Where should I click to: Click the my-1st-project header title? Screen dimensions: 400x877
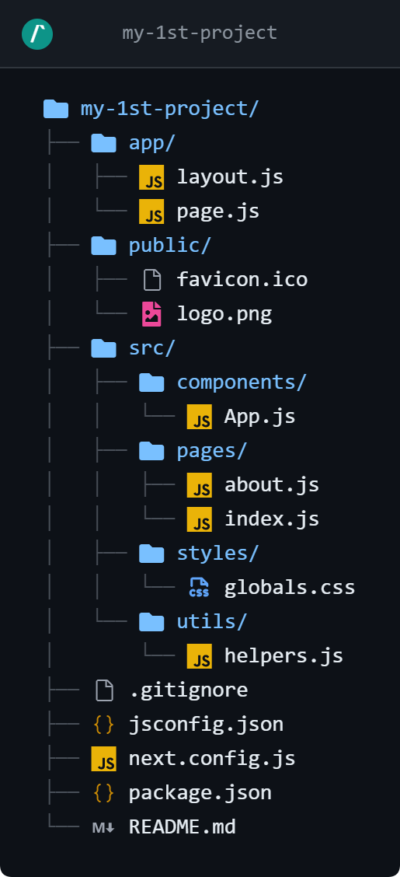pyautogui.click(x=200, y=33)
